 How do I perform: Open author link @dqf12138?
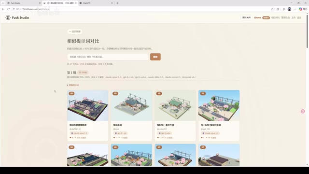[75, 129]
